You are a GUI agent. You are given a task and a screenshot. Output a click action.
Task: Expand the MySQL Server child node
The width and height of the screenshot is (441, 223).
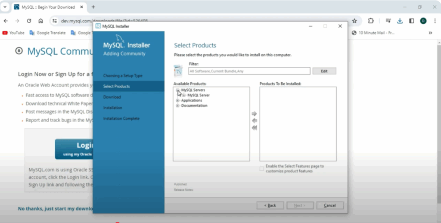(184, 95)
